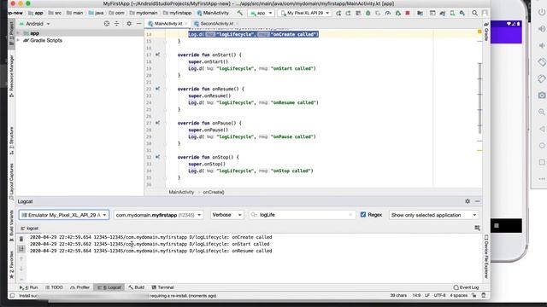Image resolution: width=547 pixels, height=307 pixels.
Task: Open the Verbose log level dropdown
Action: (x=226, y=215)
